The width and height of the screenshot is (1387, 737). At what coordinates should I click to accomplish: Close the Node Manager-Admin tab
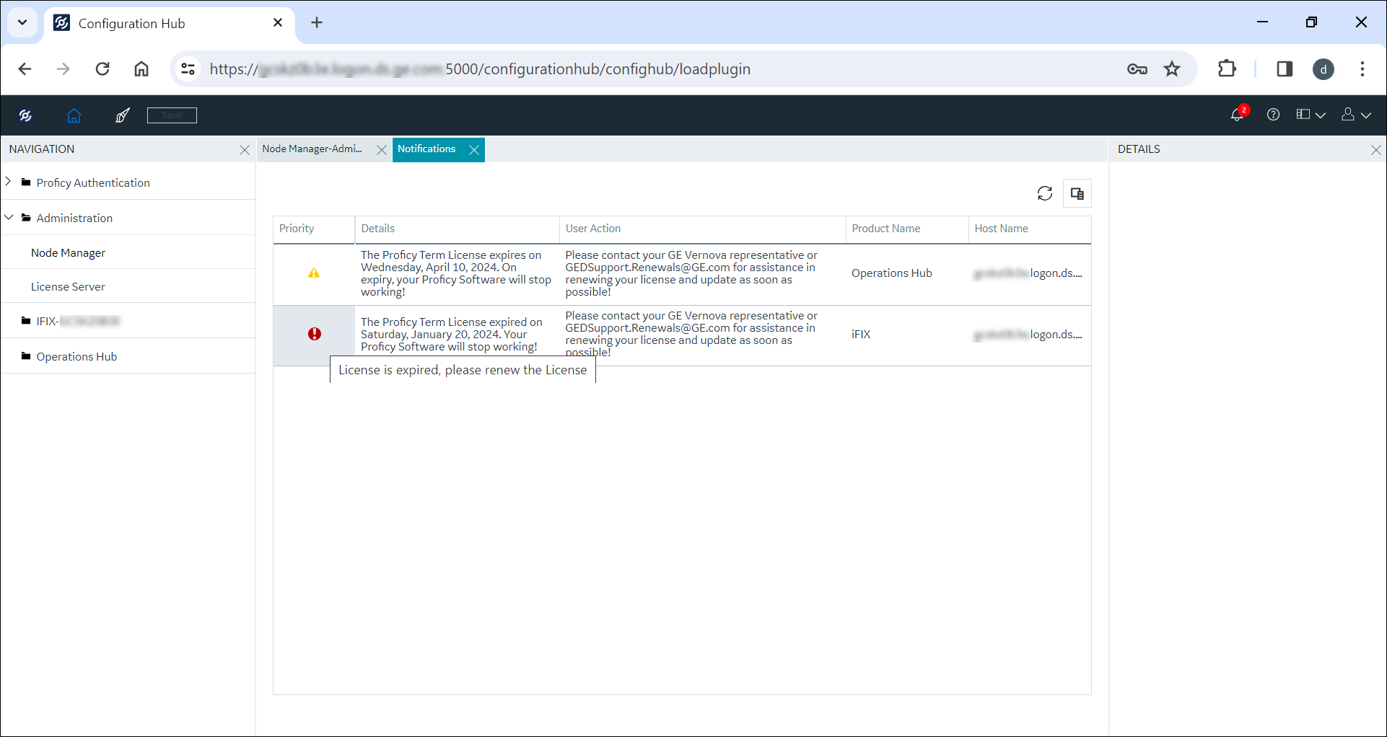382,150
